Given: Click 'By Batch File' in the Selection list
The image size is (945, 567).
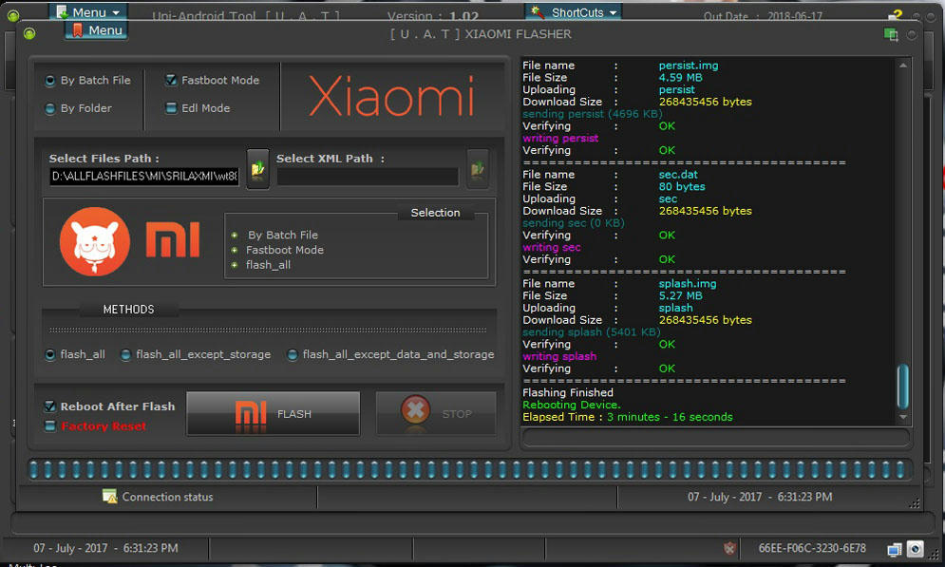Looking at the screenshot, I should coord(283,235).
